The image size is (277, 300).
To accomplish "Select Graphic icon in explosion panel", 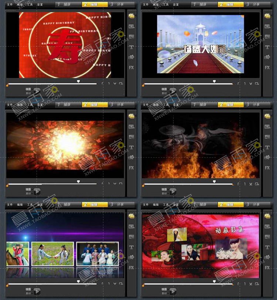I will 131,157.
